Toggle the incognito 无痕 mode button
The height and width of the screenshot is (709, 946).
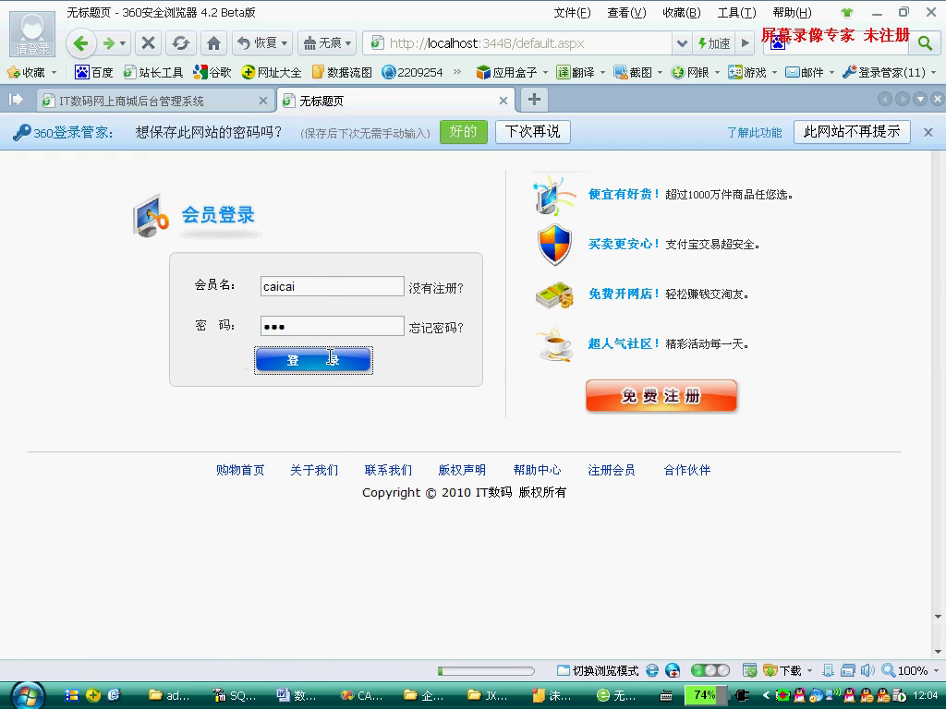click(327, 43)
